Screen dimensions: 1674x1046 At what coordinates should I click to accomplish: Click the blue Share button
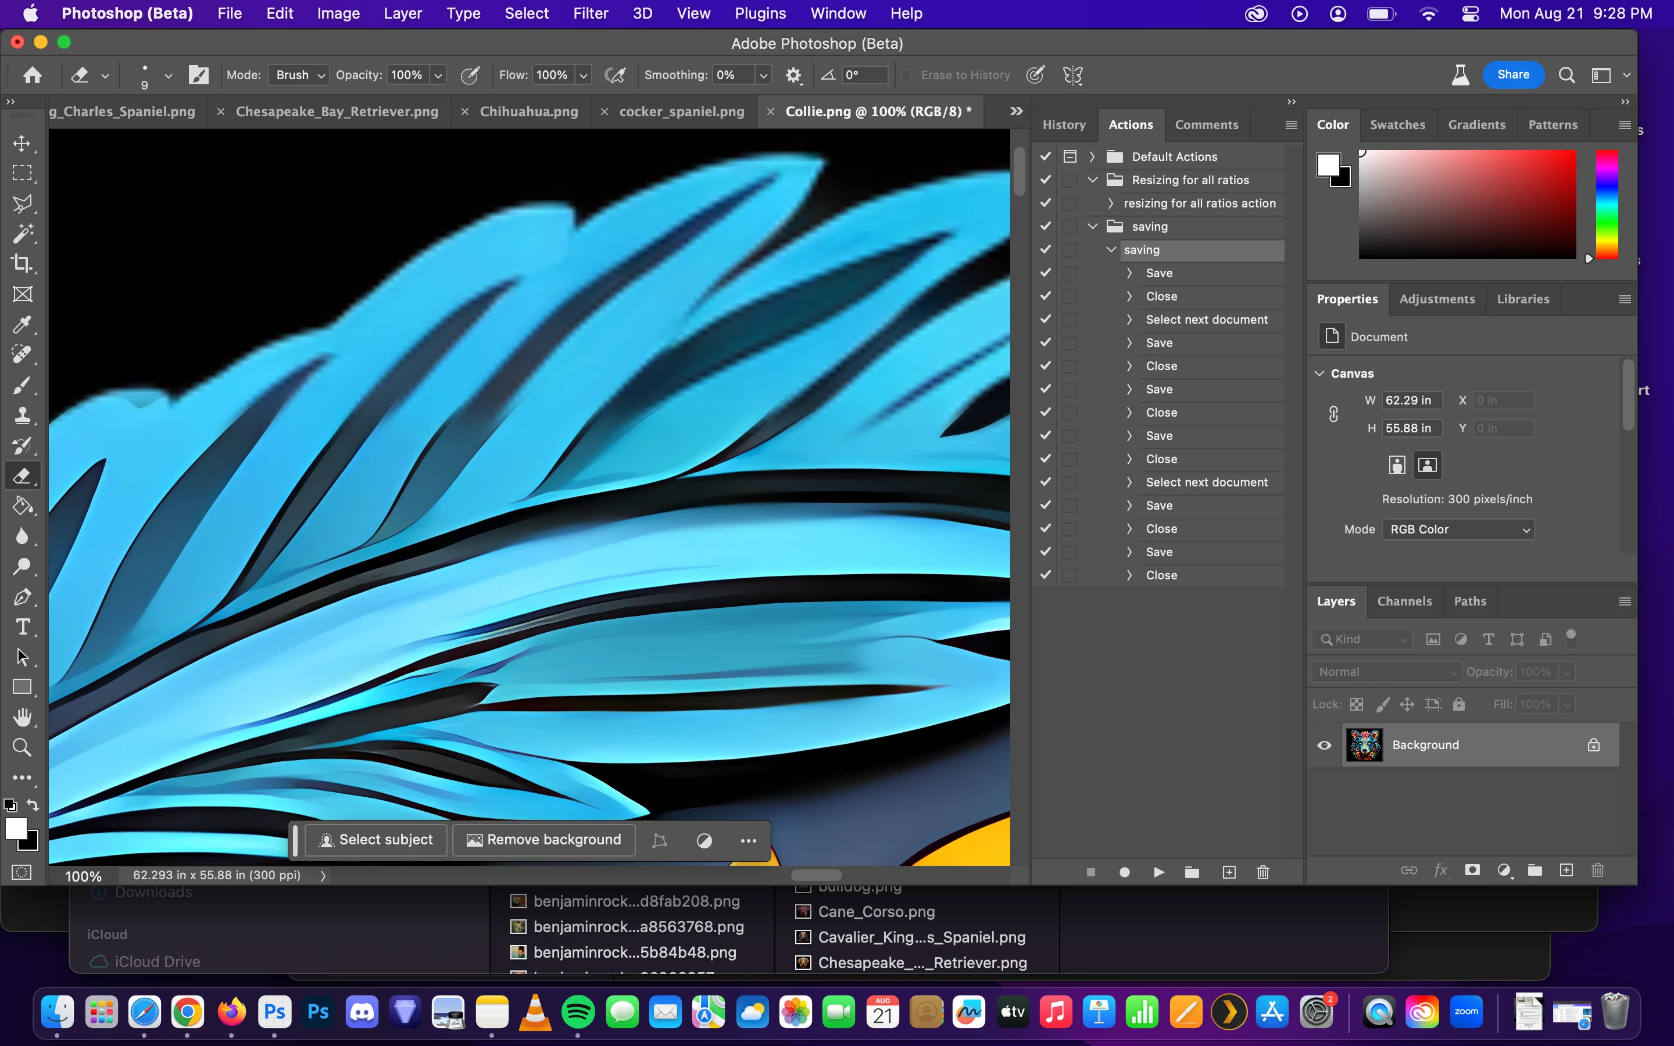tap(1513, 75)
